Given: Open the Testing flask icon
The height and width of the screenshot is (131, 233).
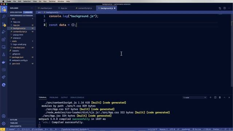Looking at the screenshot, I should (4, 55).
